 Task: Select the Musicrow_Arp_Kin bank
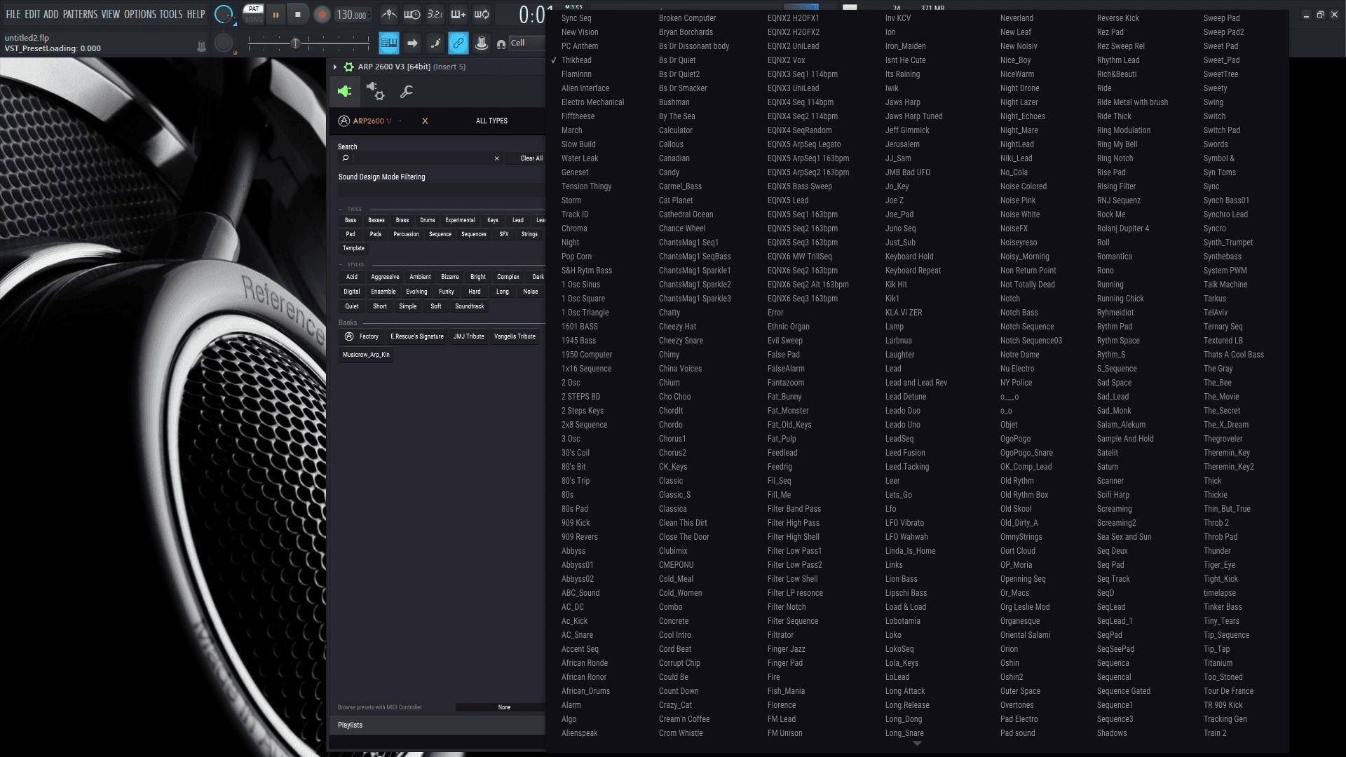[x=366, y=355]
